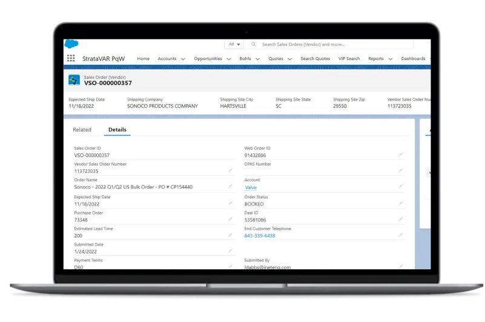485x322 pixels.
Task: Click the search magnifier icon
Action: (254, 44)
